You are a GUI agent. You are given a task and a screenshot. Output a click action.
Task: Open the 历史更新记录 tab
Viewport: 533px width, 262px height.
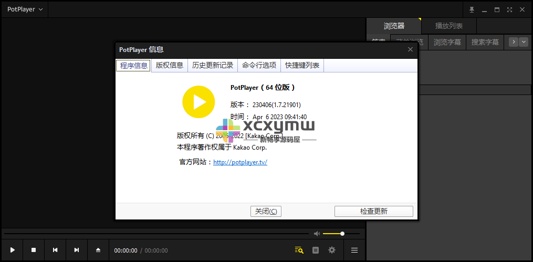(x=213, y=66)
